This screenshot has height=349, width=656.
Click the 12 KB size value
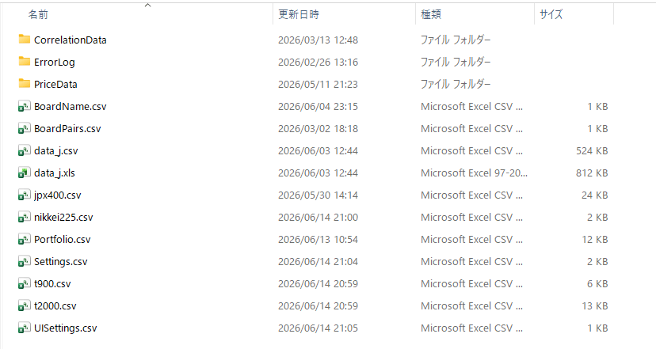tap(594, 240)
